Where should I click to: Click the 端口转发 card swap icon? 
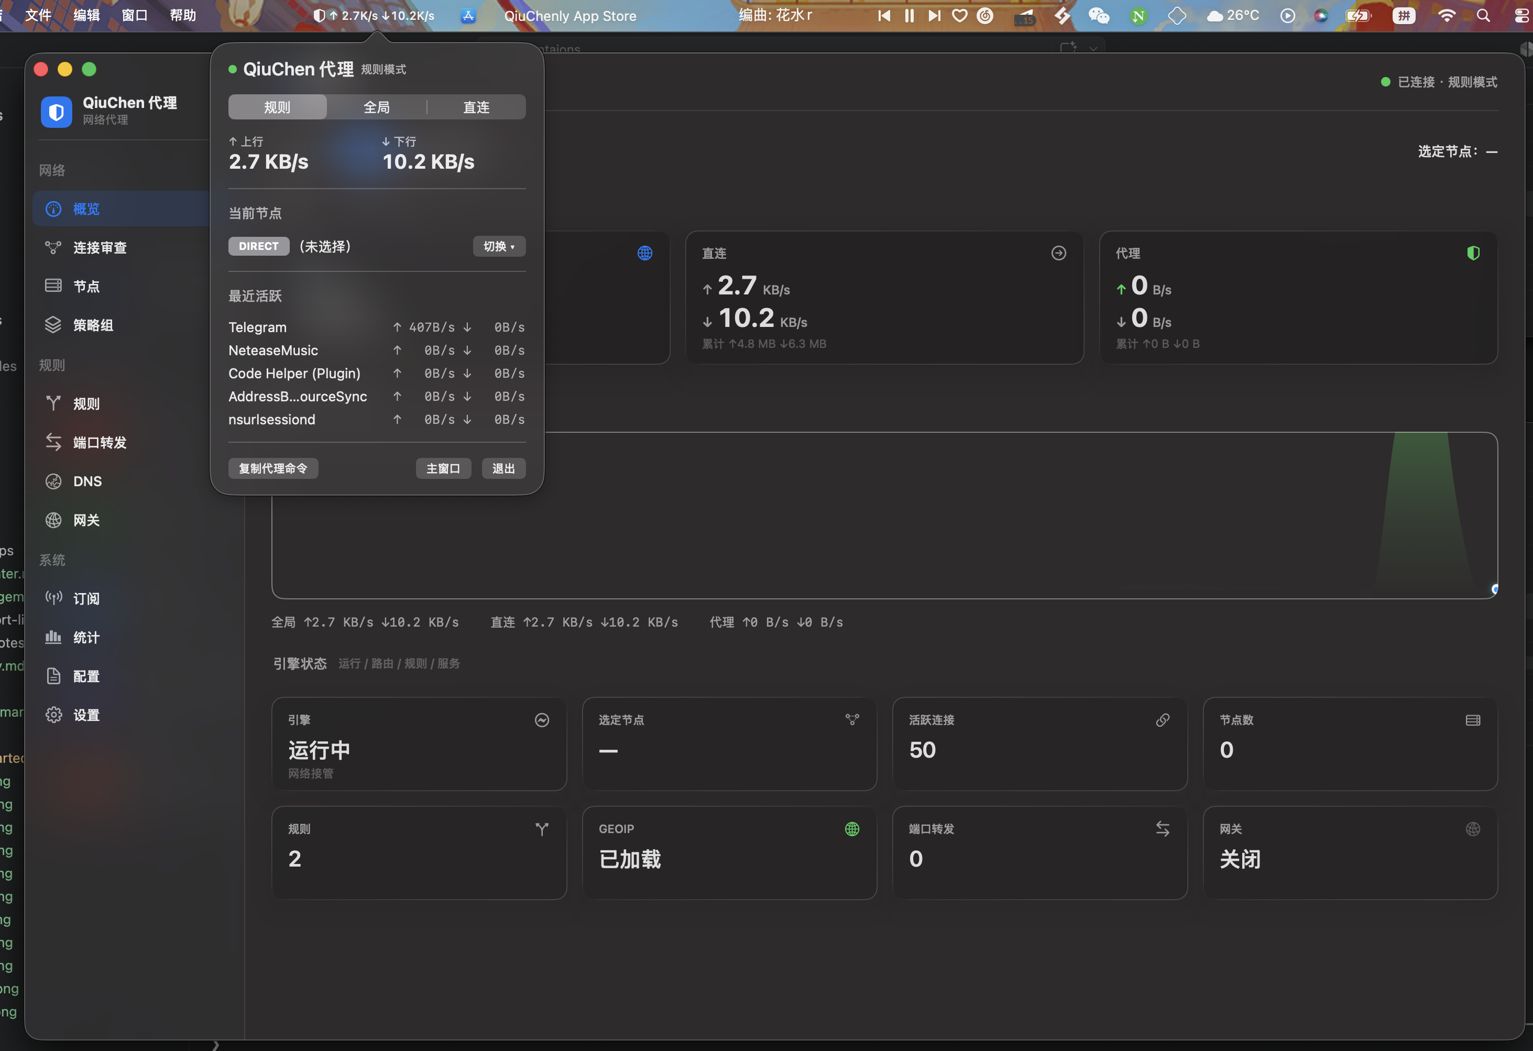(x=1162, y=829)
